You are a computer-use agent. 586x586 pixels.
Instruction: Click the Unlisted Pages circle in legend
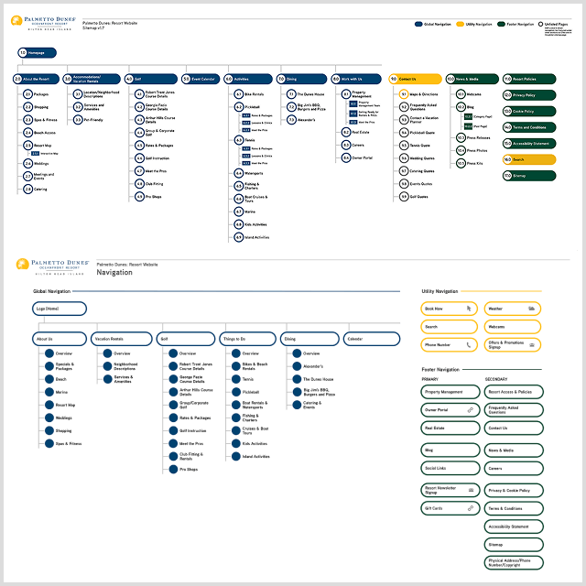pos(540,24)
